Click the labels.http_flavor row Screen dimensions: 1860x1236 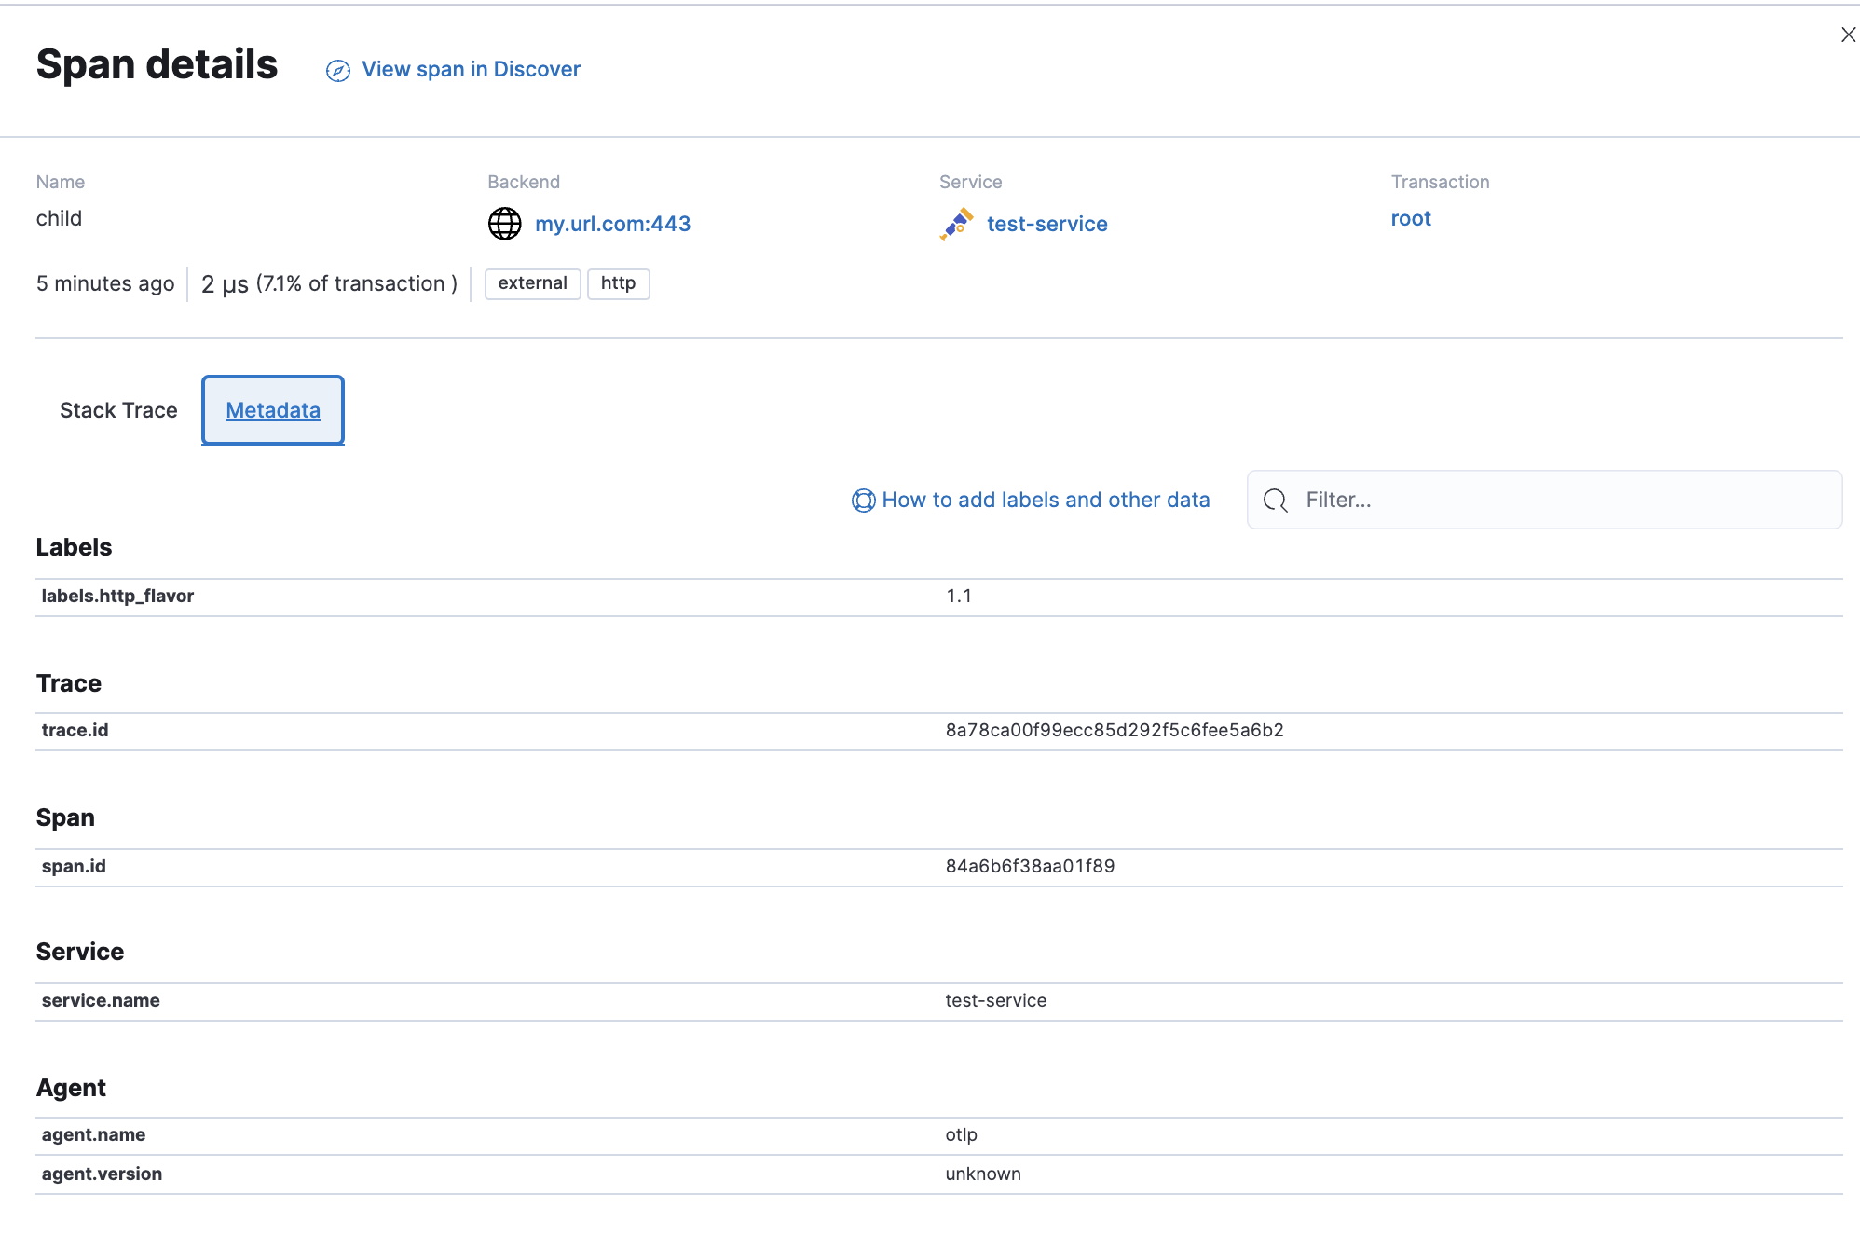tap(117, 597)
